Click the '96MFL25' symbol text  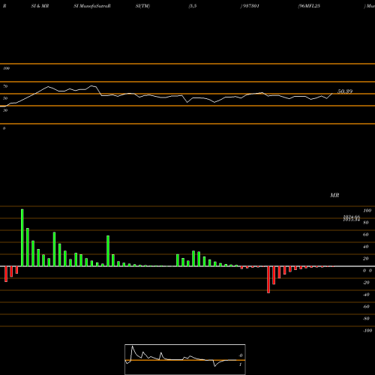click(310, 6)
